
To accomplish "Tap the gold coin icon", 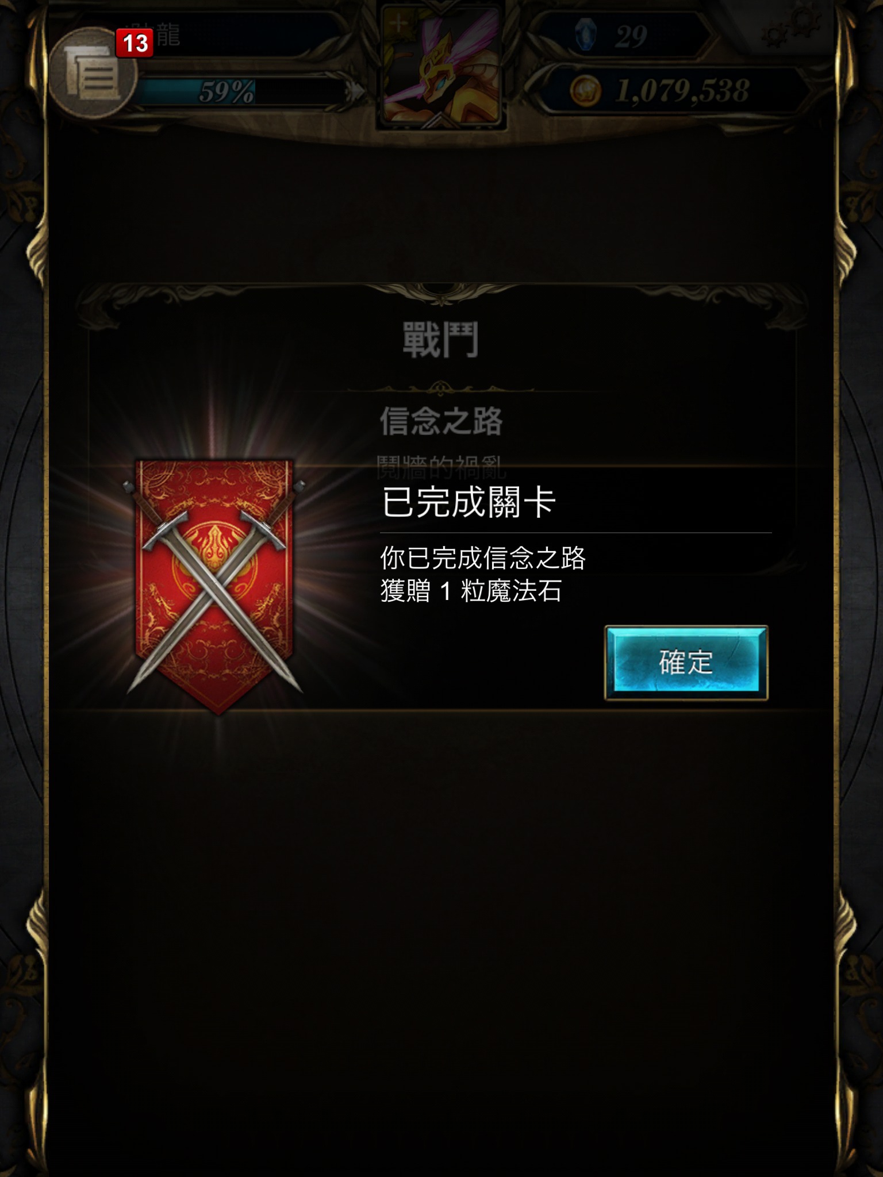I will click(586, 91).
